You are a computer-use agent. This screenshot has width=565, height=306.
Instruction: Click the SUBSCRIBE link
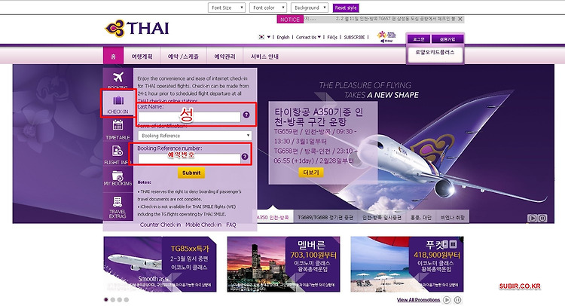(354, 37)
